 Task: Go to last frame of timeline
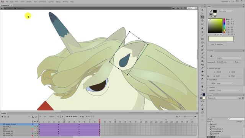click(76, 117)
